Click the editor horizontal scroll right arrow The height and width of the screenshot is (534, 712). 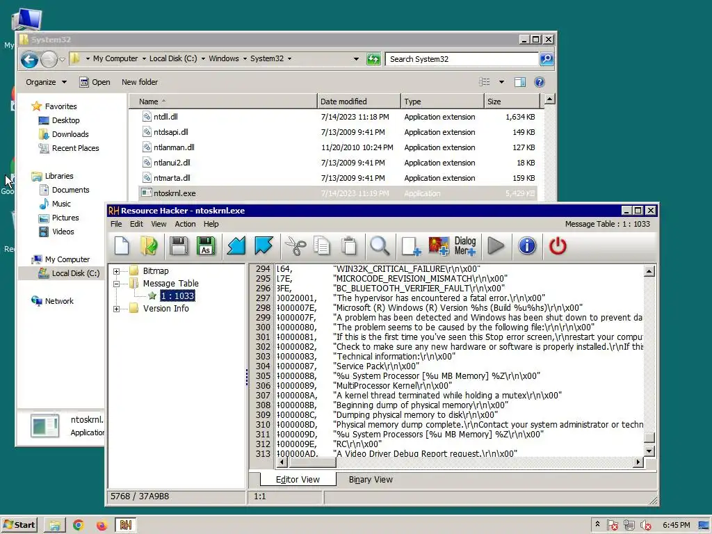coord(638,462)
